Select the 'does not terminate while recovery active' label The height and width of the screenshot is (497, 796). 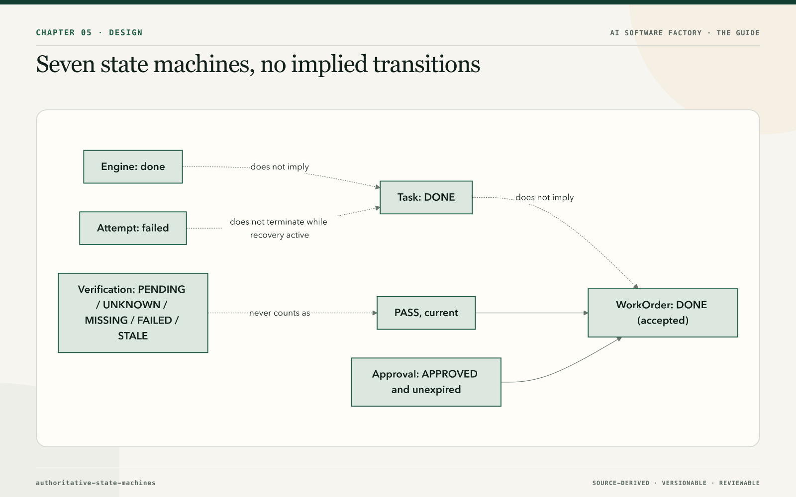pyautogui.click(x=279, y=228)
